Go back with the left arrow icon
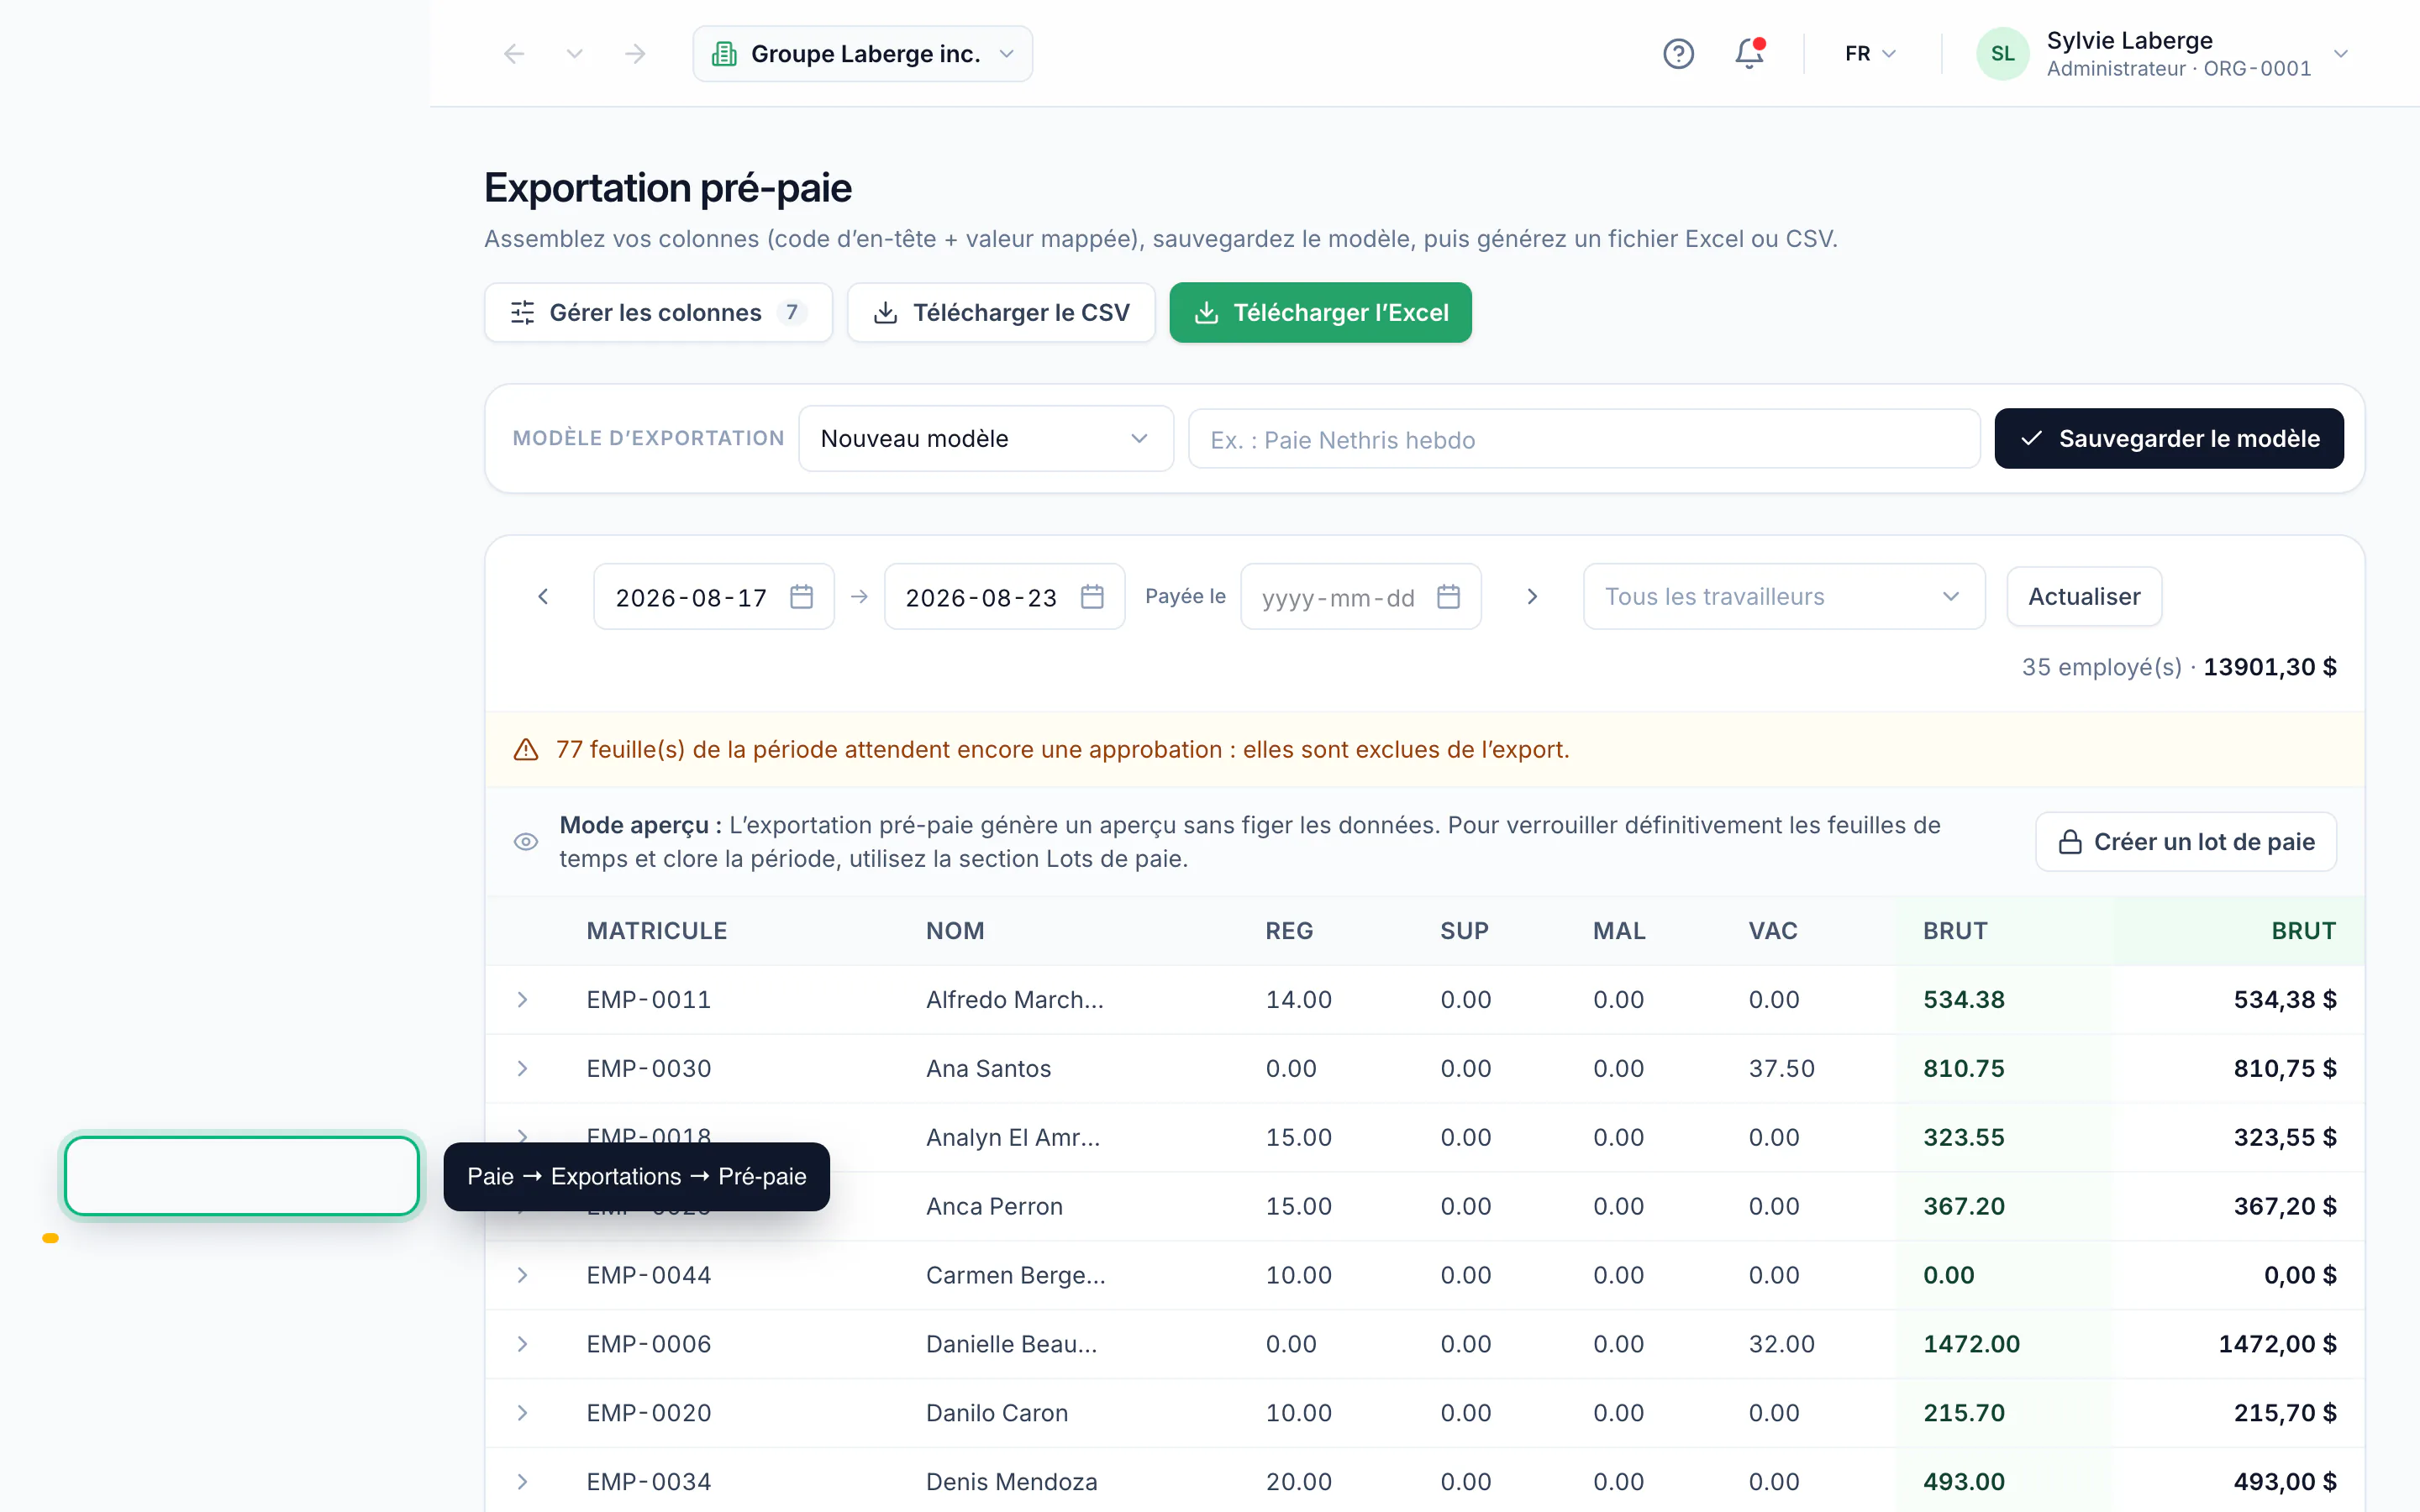The image size is (2420, 1512). [514, 54]
